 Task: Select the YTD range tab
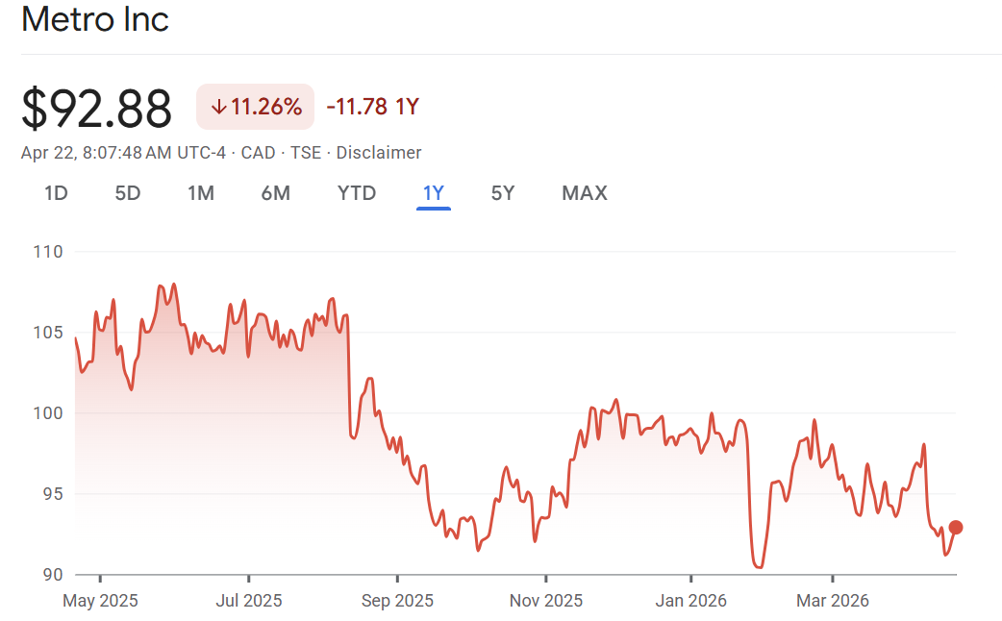click(x=357, y=193)
